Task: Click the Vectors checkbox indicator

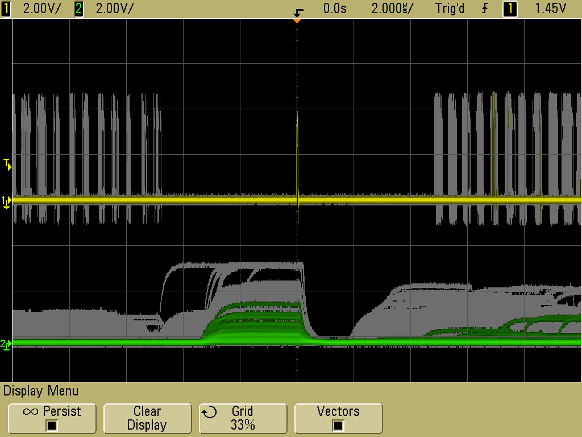Action: click(338, 426)
